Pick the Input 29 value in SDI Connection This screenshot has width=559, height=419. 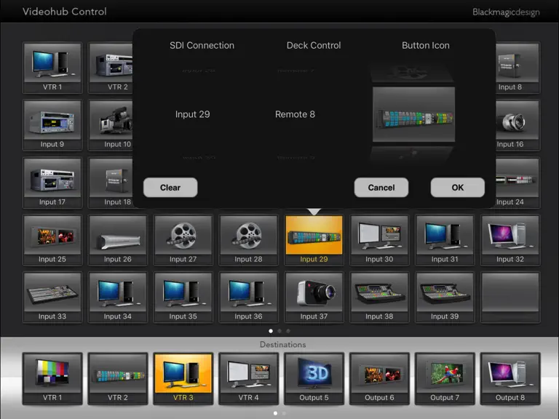click(x=192, y=114)
